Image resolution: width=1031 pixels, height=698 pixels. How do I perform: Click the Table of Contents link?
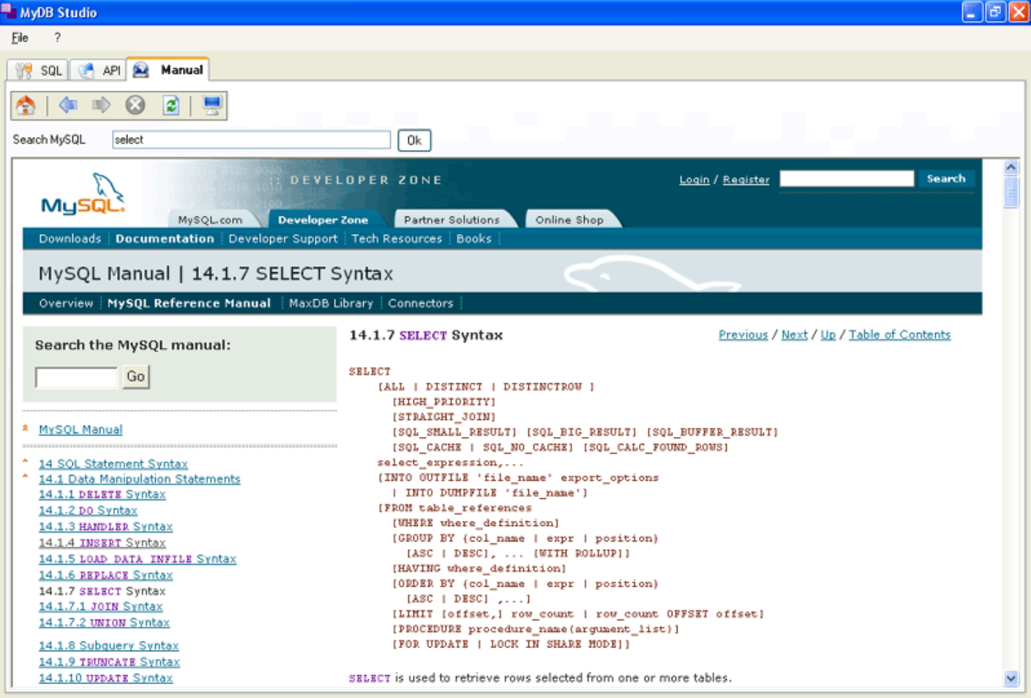[900, 334]
